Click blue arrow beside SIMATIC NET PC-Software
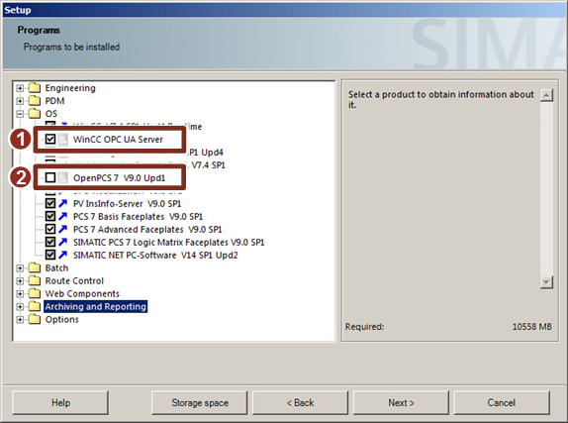This screenshot has width=568, height=423. (x=63, y=255)
